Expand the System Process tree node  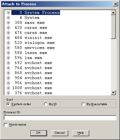8,13
